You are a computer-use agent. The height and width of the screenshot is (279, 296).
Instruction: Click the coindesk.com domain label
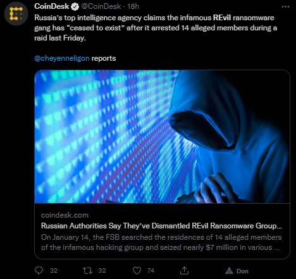tap(65, 215)
